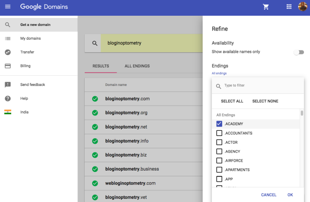Check the .AGENCY ending checkbox
310x202 pixels.
click(219, 152)
